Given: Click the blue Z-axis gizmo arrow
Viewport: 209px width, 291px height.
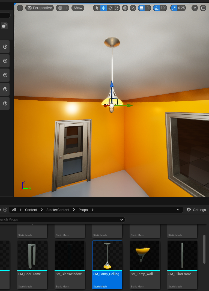Looking at the screenshot, I should [x=112, y=84].
